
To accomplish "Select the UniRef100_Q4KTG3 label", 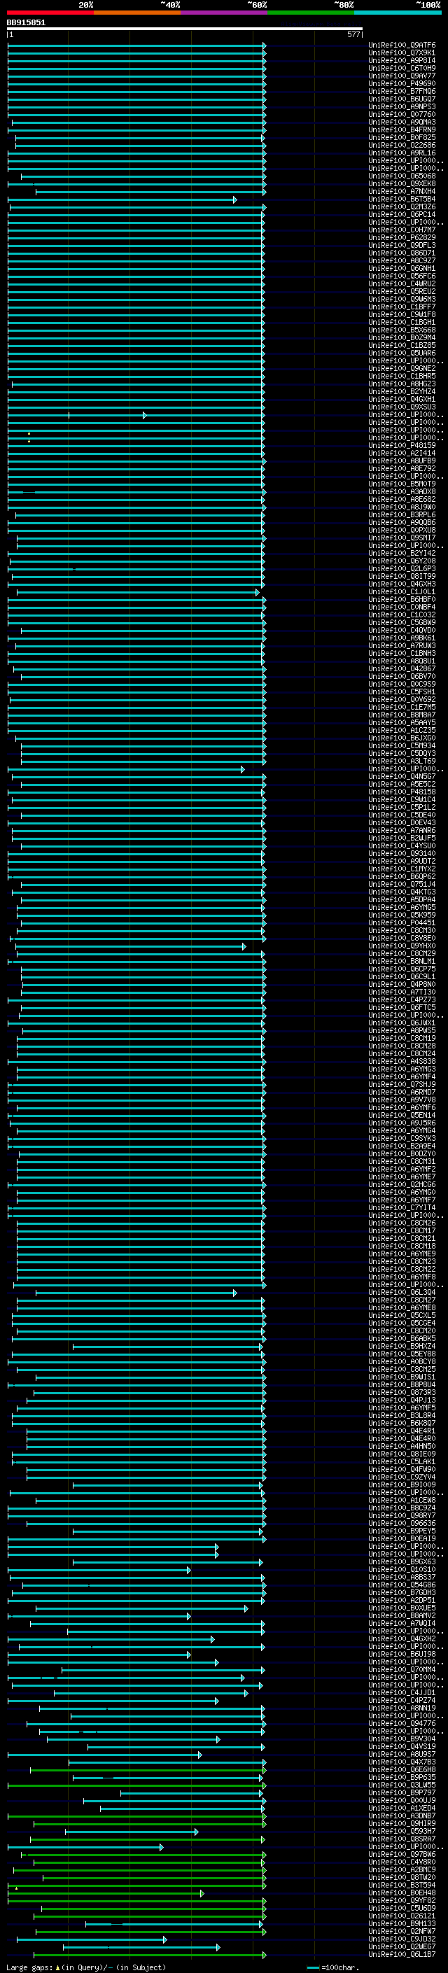I will point(402,892).
